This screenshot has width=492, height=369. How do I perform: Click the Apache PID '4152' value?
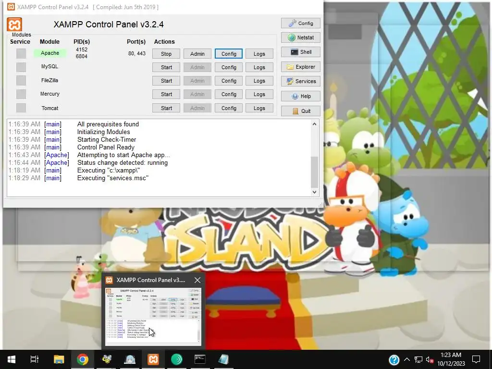82,49
